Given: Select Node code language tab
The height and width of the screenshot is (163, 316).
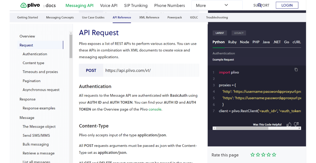Looking at the screenshot, I should click(244, 42).
